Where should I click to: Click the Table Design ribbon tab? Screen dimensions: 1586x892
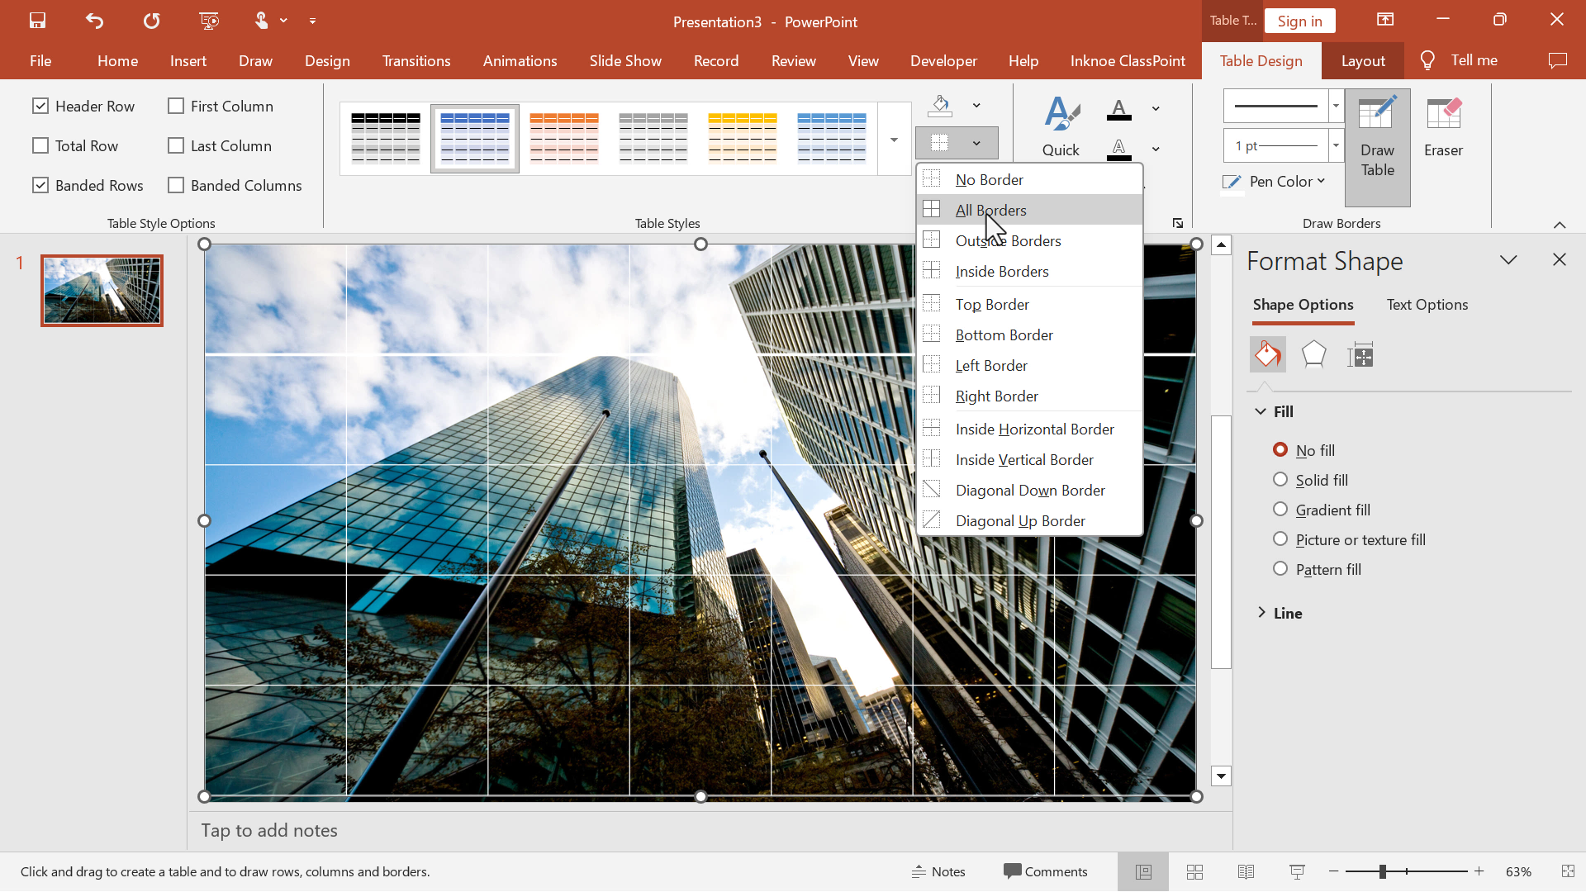coord(1261,60)
